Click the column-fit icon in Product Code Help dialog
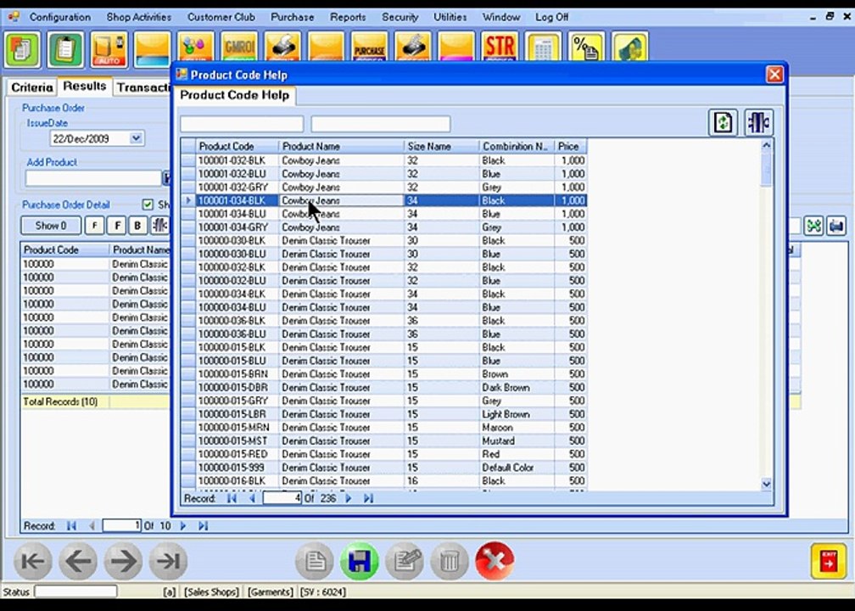Screen dimensions: 855x611 tap(758, 122)
